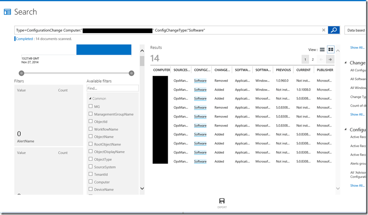Collapse the Change section in right panel
This screenshot has width=368, height=215.
pyautogui.click(x=346, y=63)
